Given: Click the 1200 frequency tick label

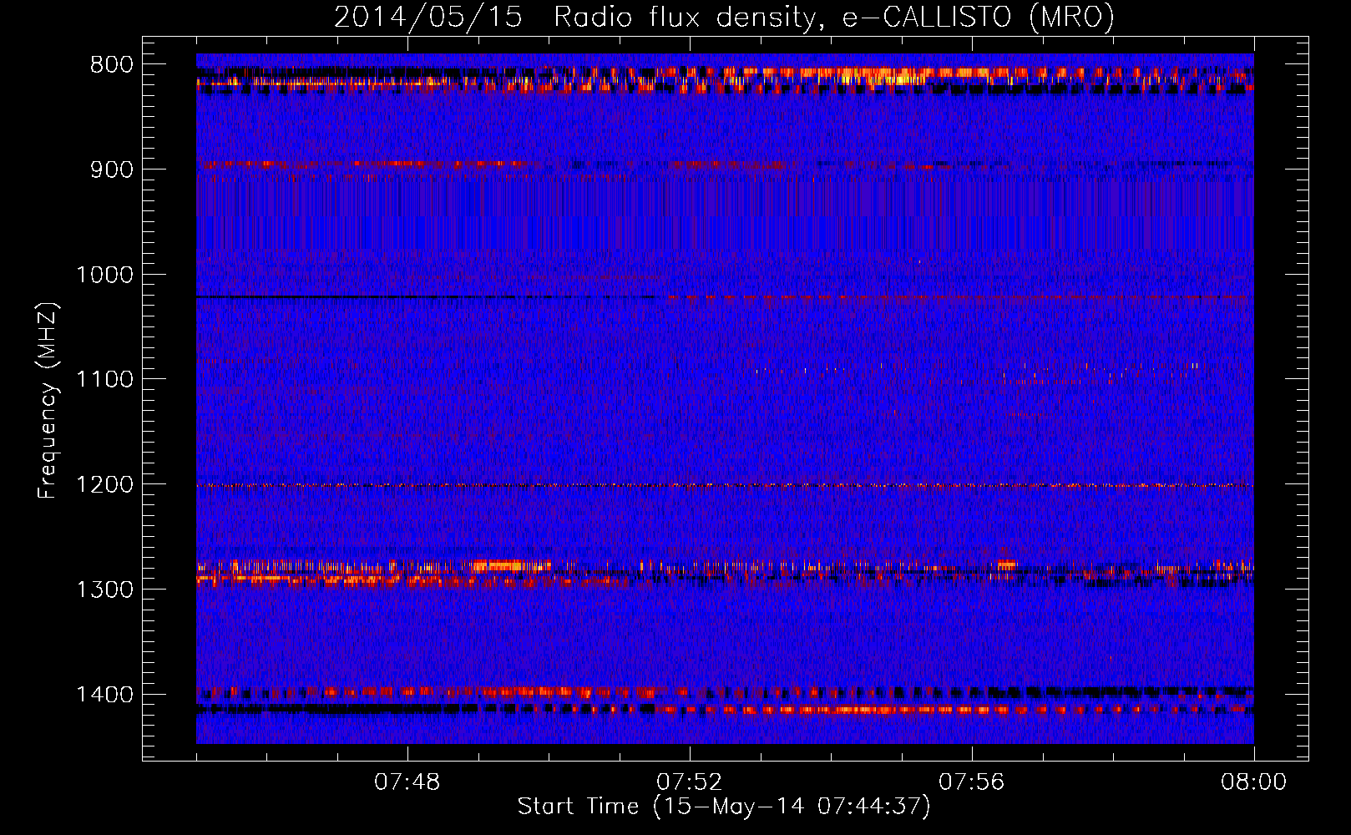Looking at the screenshot, I should pyautogui.click(x=104, y=485).
